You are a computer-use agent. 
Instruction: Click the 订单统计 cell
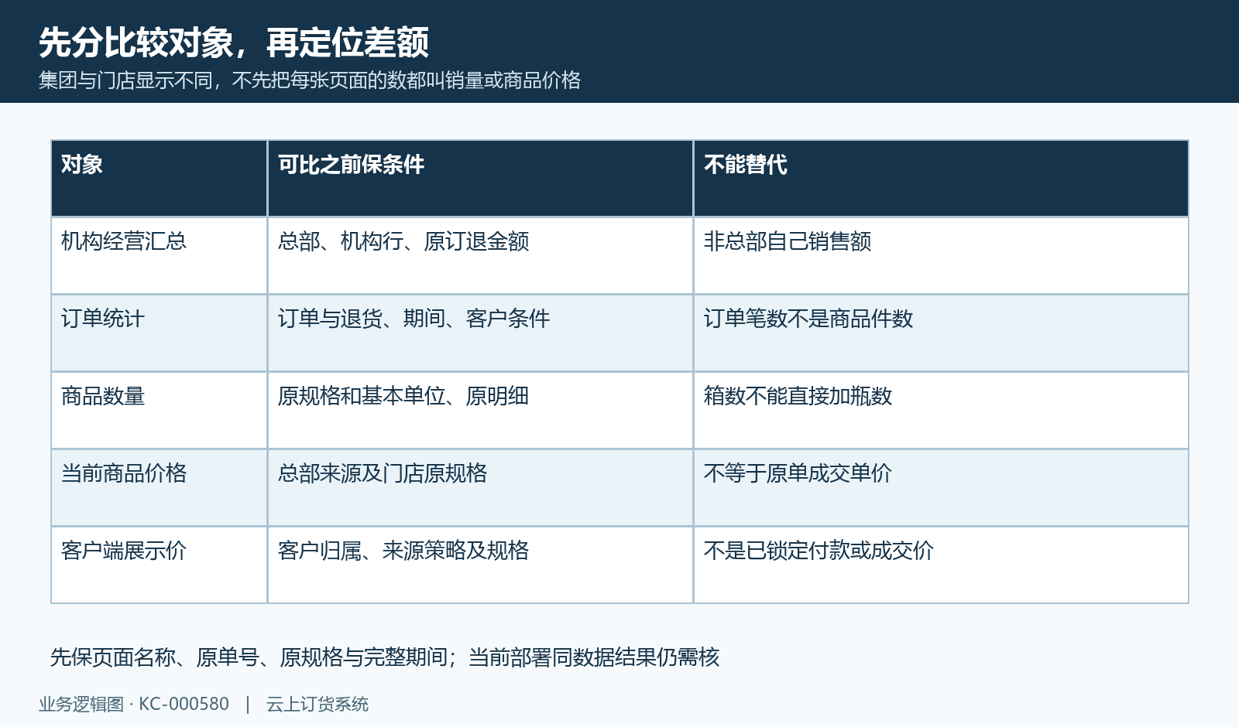click(x=160, y=333)
